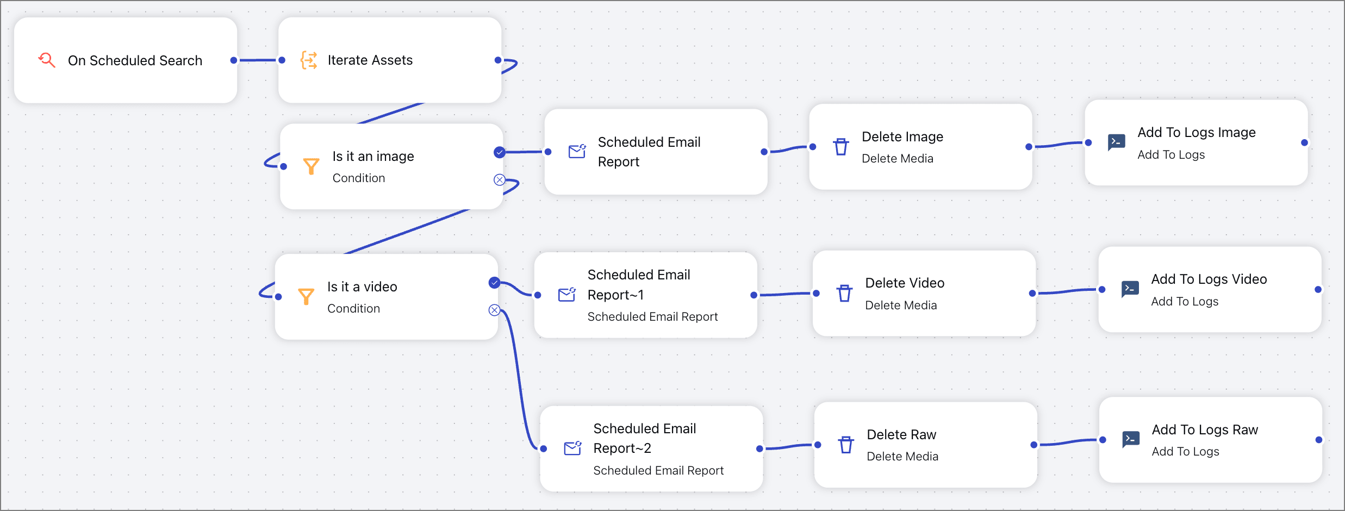Image resolution: width=1345 pixels, height=511 pixels.
Task: Click the terminal icon on Add To Logs Raw
Action: pos(1131,439)
